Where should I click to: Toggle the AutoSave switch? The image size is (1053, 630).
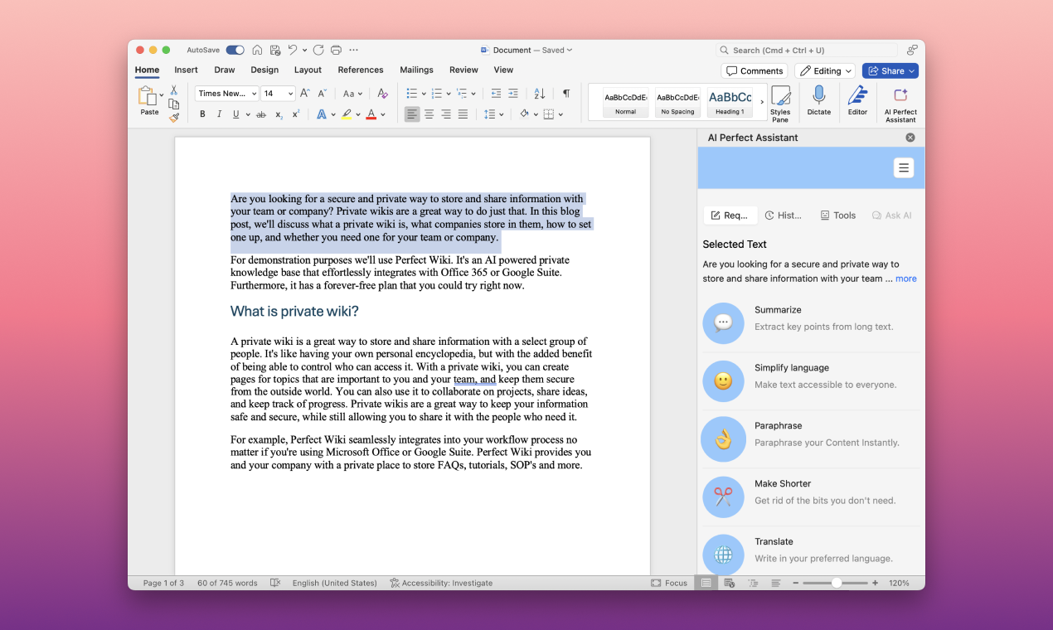point(235,50)
